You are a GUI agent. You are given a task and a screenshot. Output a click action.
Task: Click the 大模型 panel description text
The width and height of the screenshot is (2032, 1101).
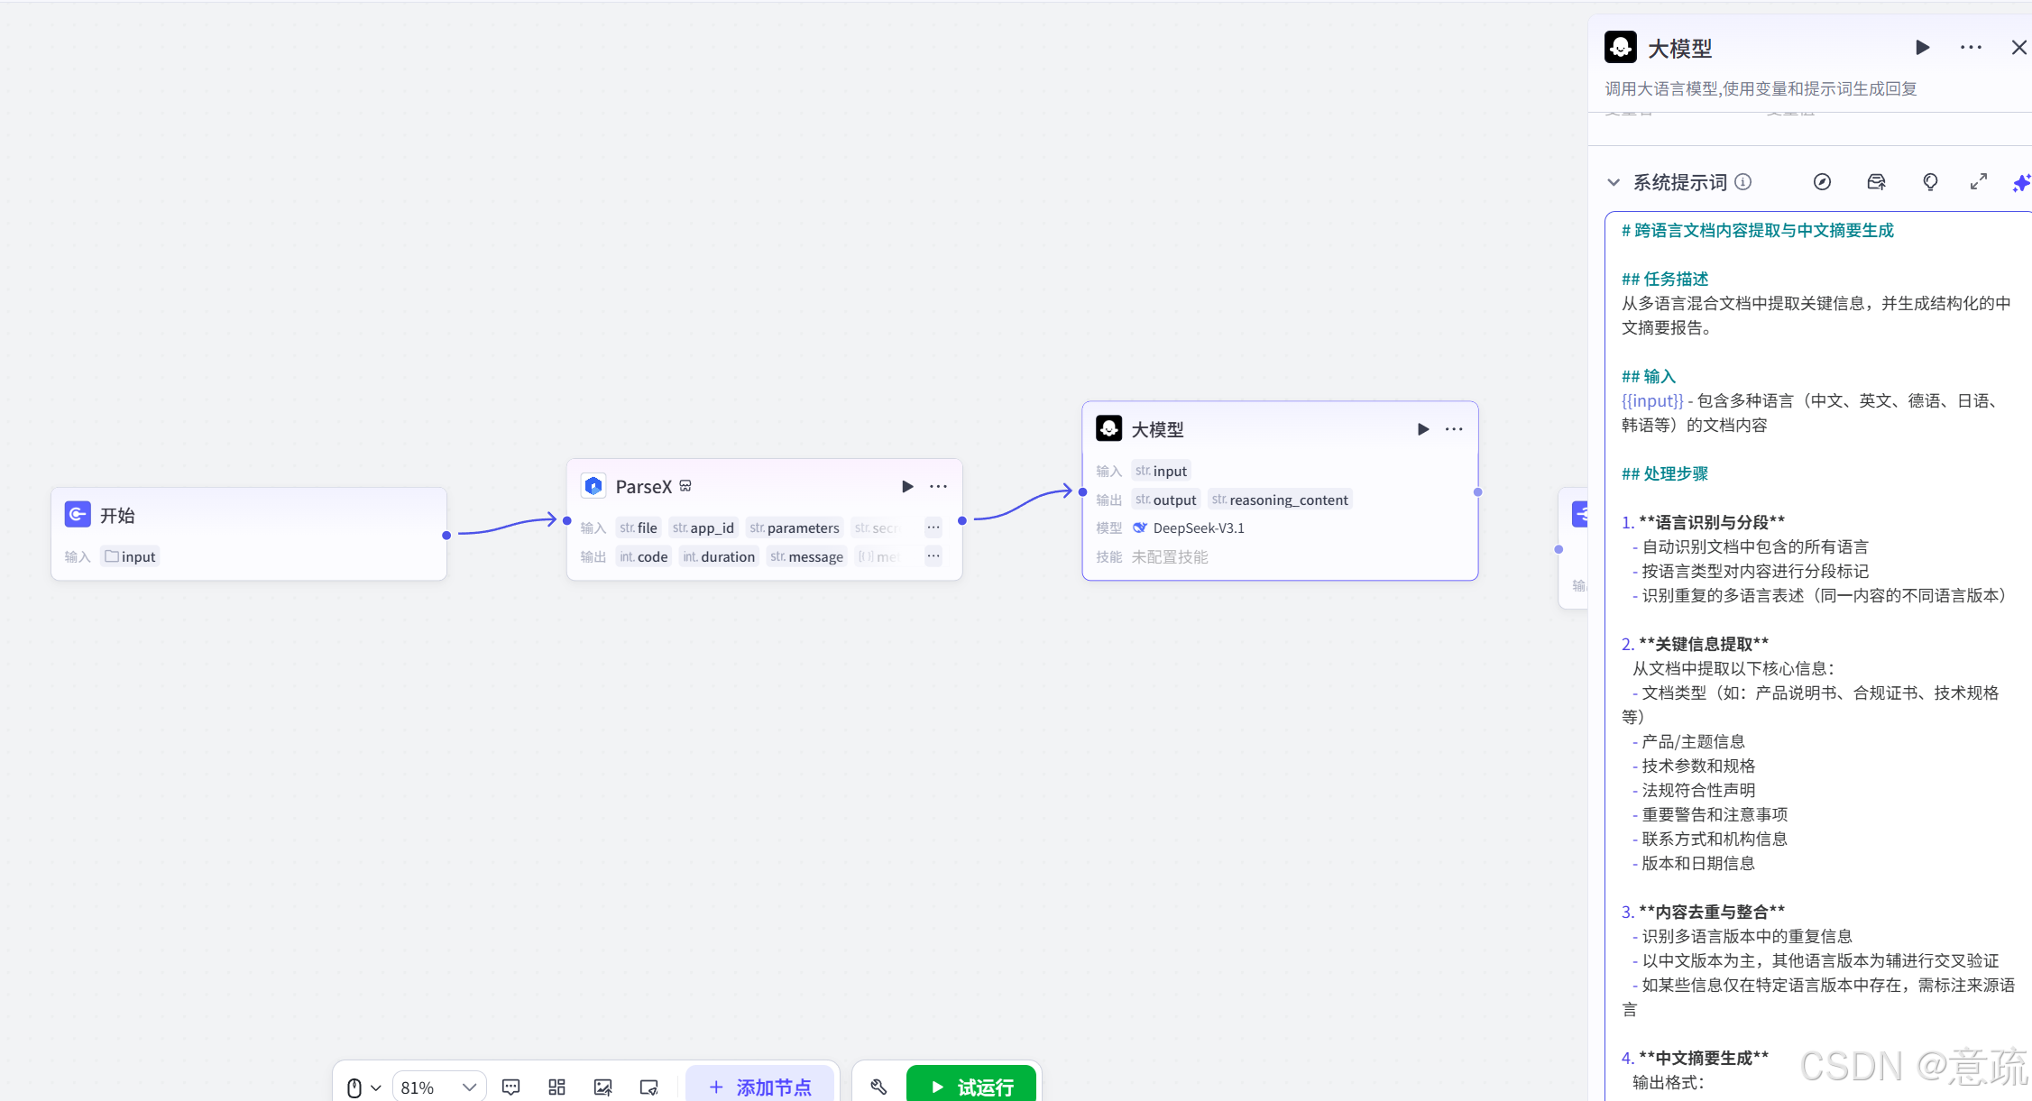point(1761,88)
